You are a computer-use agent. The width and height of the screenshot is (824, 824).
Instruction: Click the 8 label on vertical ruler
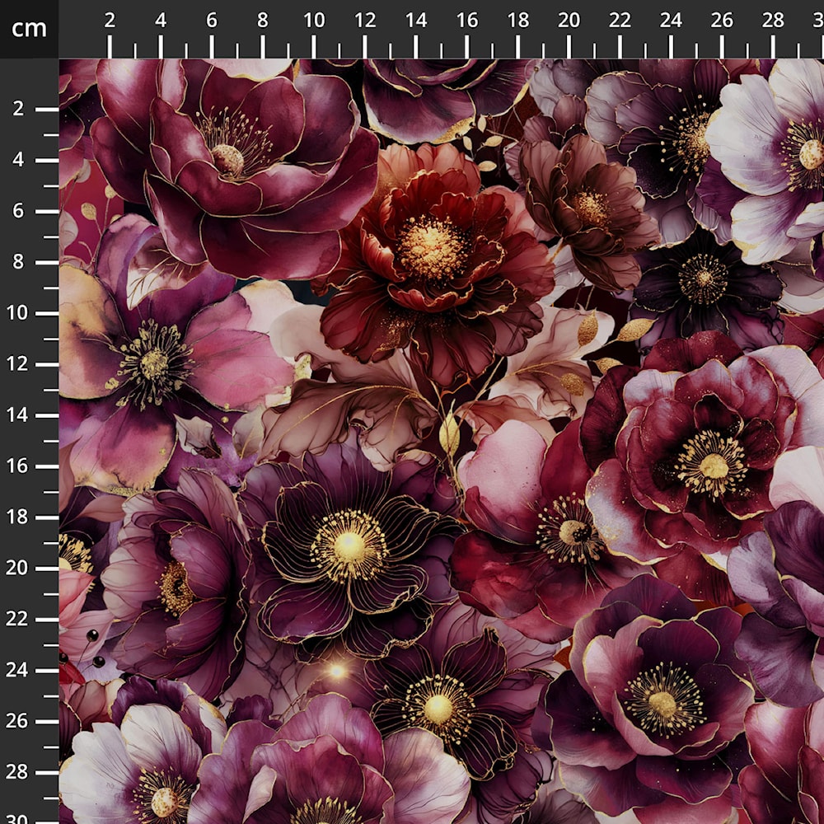pyautogui.click(x=18, y=262)
